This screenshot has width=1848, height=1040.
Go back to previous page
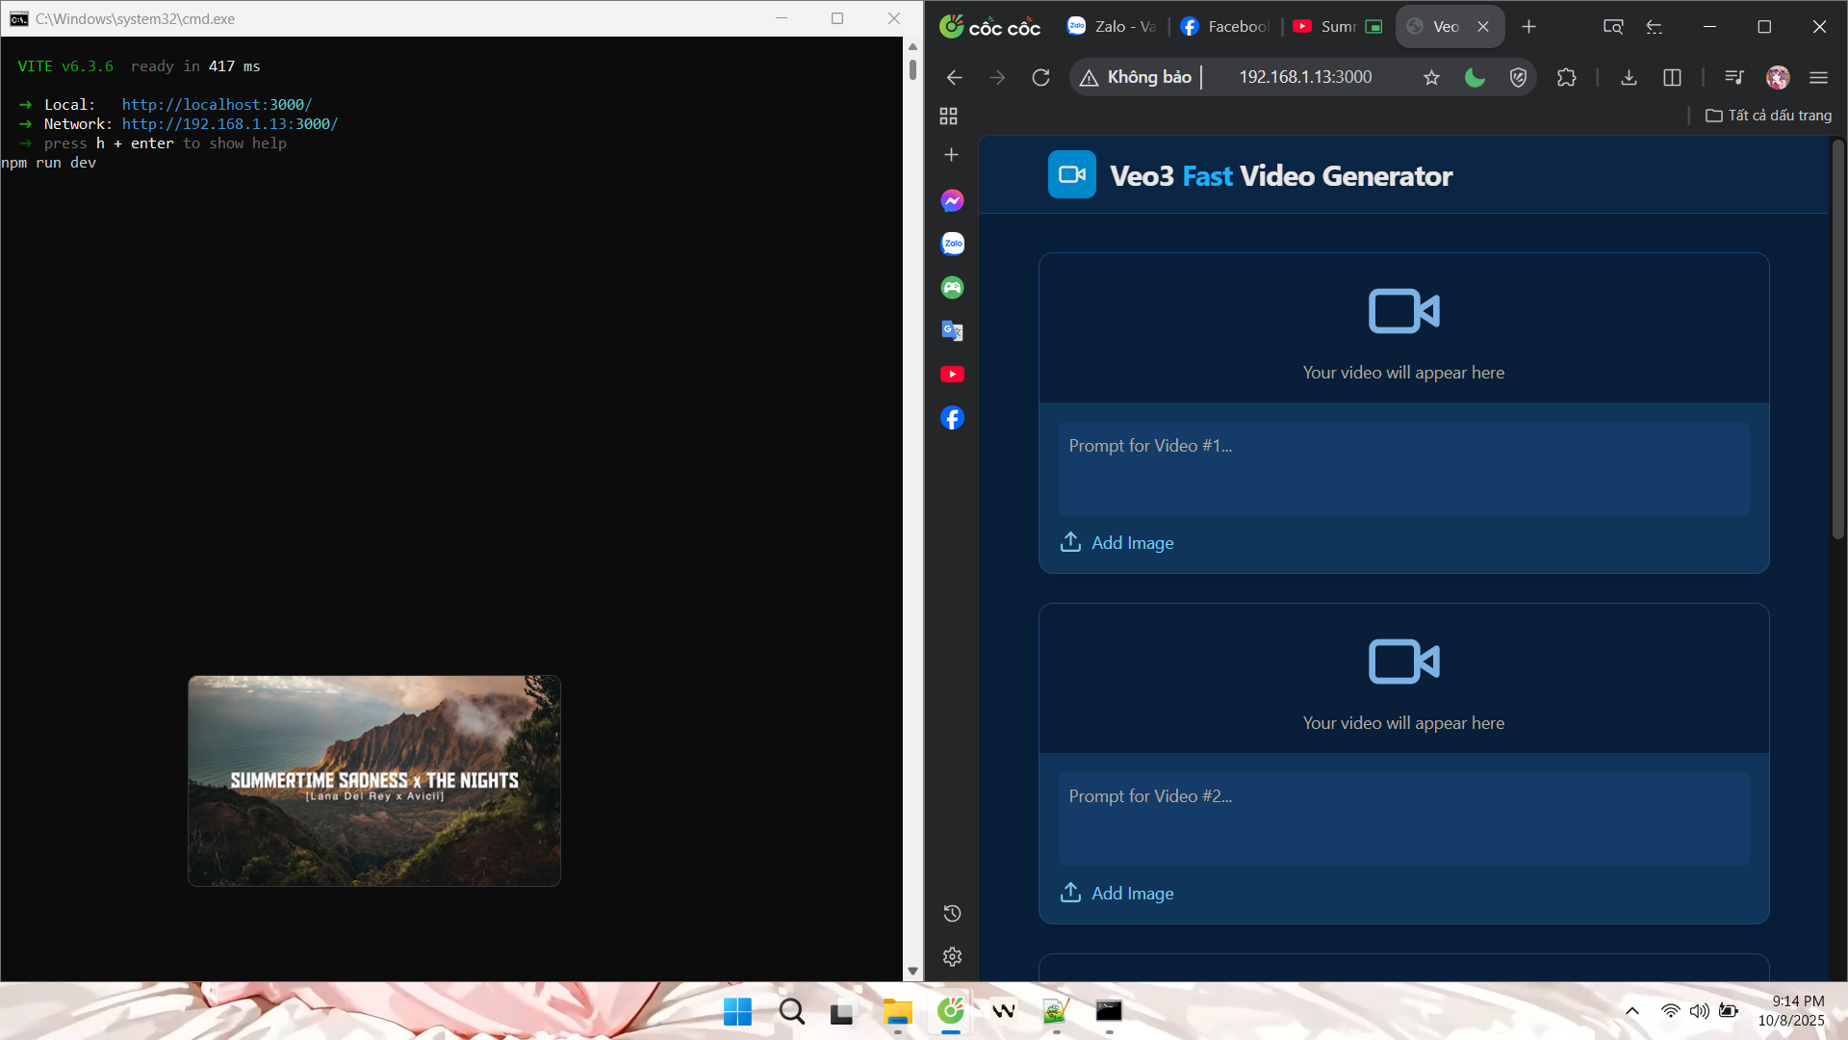(x=954, y=77)
